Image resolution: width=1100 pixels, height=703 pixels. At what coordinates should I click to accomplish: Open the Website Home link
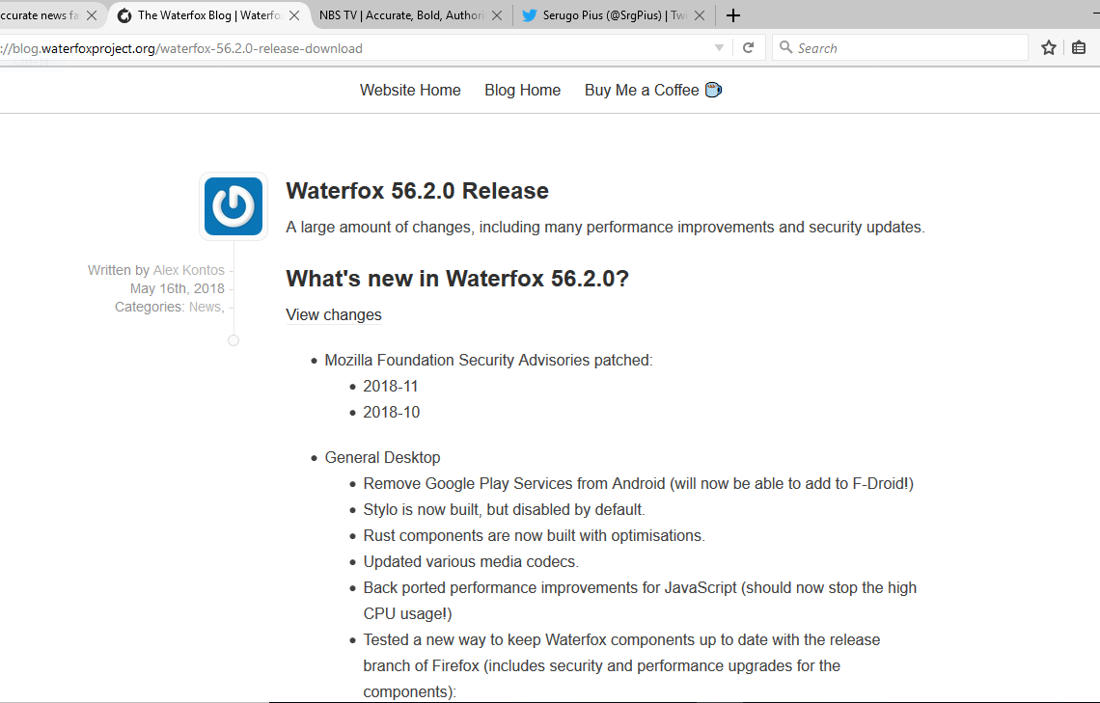tap(410, 90)
